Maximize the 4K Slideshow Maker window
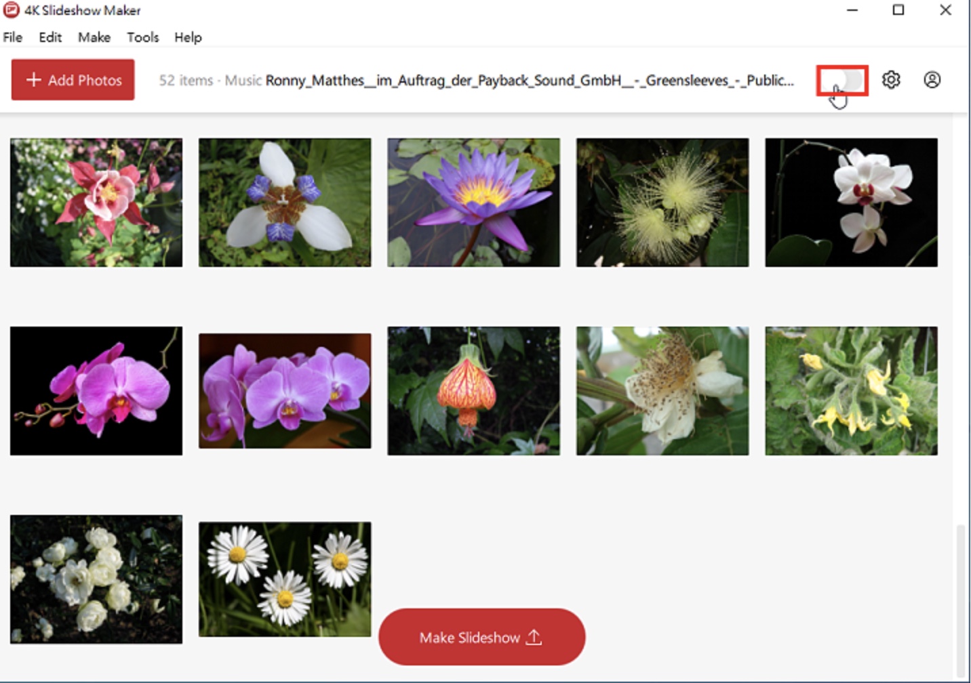 (x=898, y=10)
